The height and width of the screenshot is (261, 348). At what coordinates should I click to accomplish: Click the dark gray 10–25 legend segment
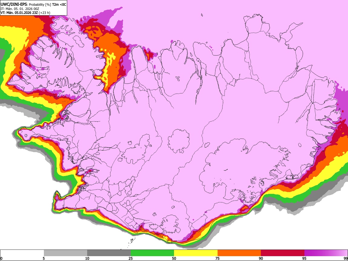click(x=109, y=253)
